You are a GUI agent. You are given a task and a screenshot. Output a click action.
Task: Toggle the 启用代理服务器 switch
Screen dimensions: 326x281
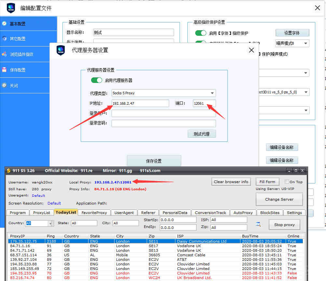[97, 80]
